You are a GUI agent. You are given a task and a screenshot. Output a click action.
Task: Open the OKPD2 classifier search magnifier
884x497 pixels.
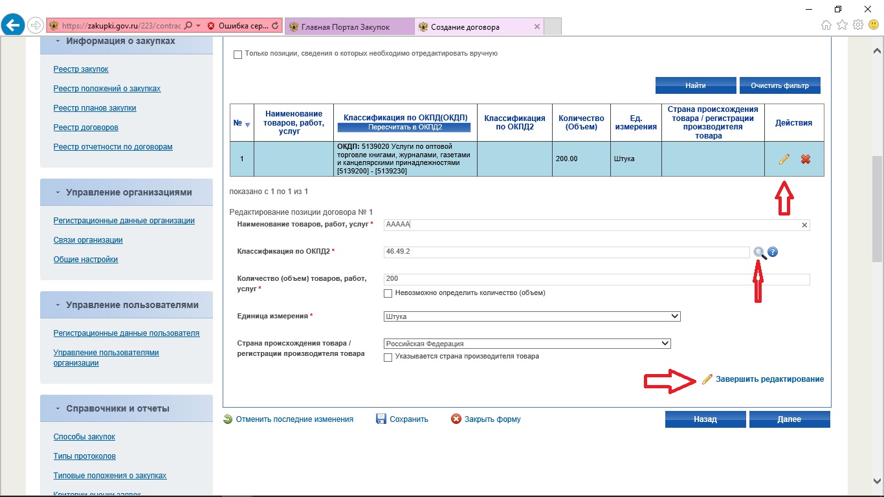[x=760, y=252]
